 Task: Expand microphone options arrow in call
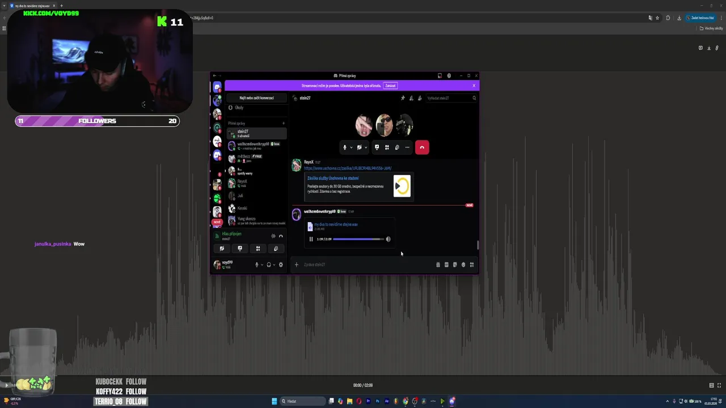click(351, 147)
